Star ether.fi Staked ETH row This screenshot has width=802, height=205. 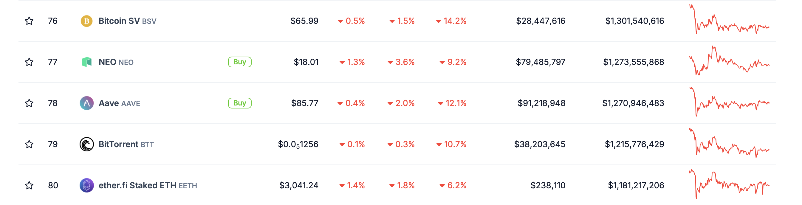pos(29,185)
